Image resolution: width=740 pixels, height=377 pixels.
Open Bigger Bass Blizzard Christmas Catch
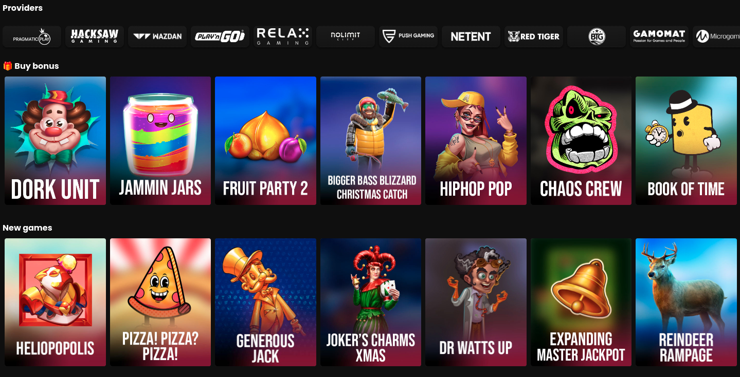[371, 141]
